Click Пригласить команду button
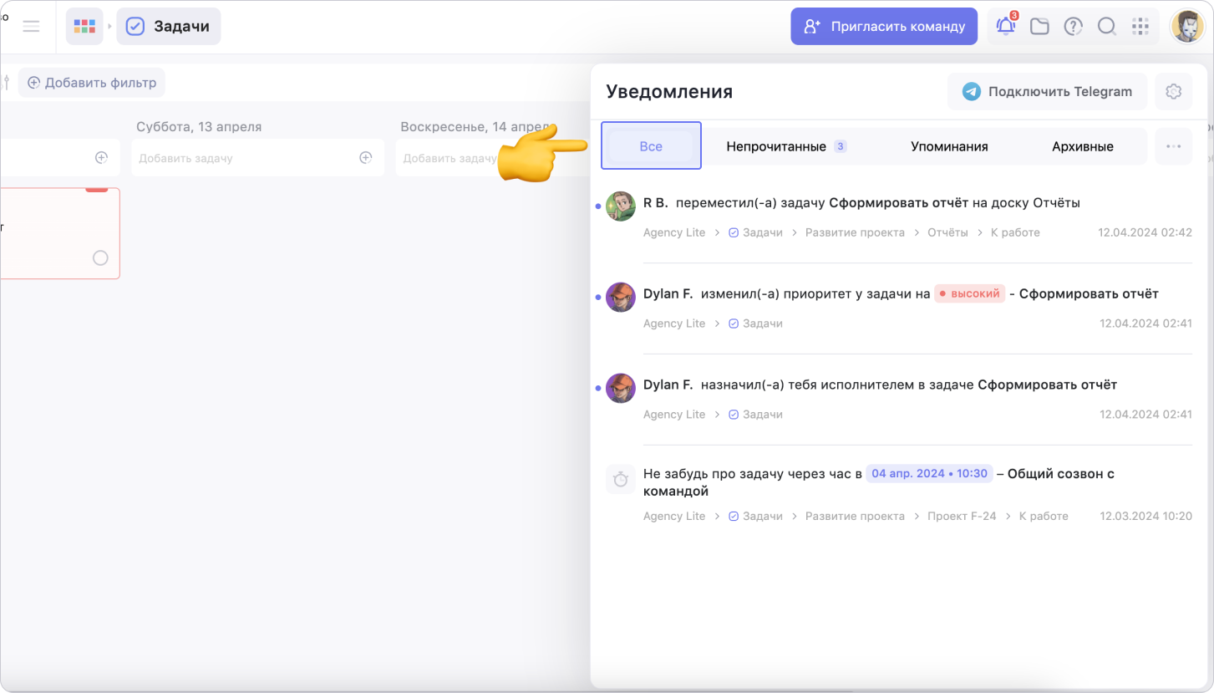Image resolution: width=1214 pixels, height=693 pixels. pyautogui.click(x=884, y=27)
